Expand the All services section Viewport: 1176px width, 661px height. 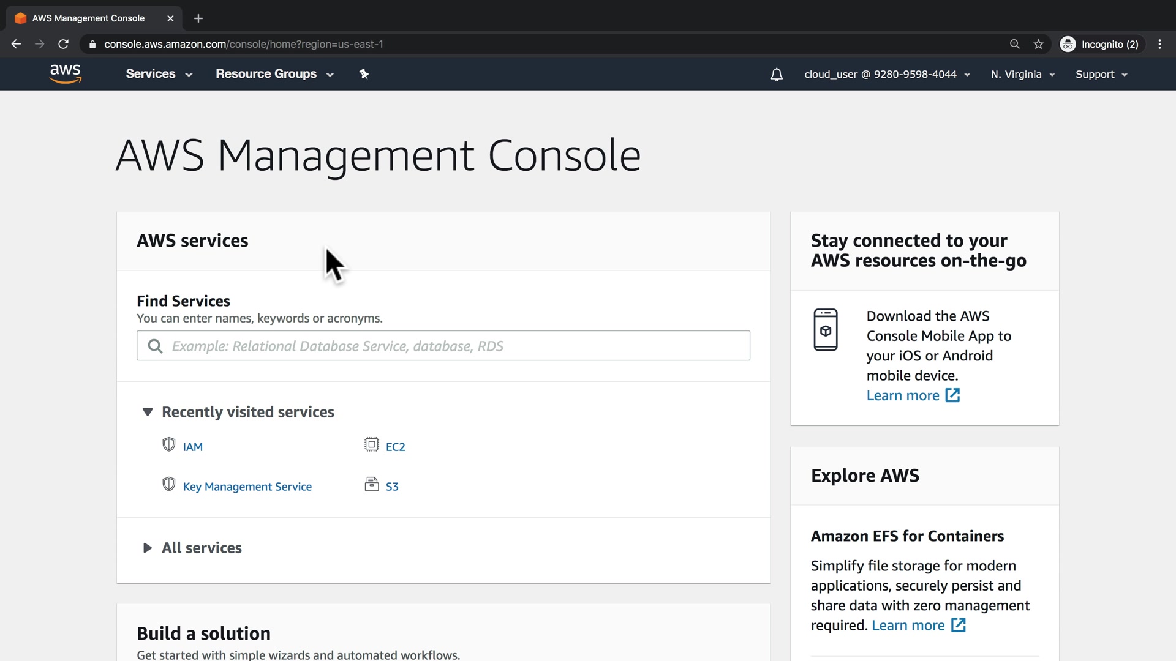point(148,548)
